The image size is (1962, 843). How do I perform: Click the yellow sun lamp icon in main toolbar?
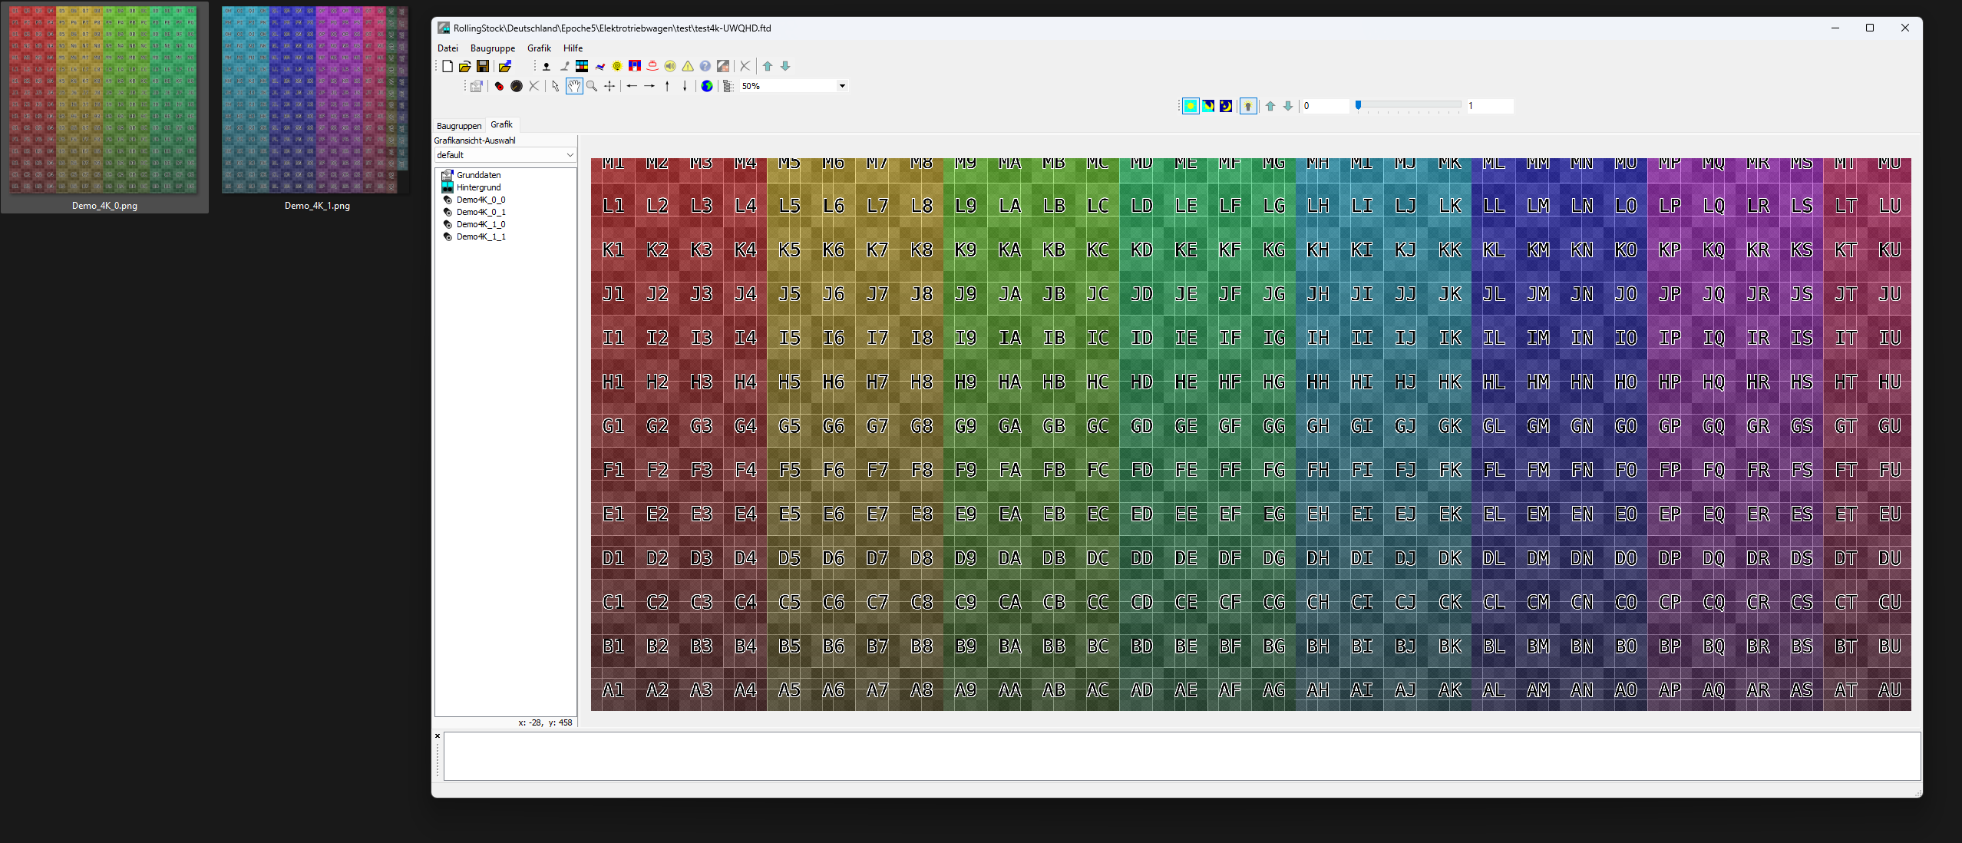(617, 66)
